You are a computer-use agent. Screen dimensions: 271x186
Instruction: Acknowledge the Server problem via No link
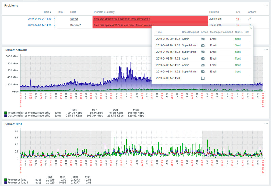tap(237, 19)
